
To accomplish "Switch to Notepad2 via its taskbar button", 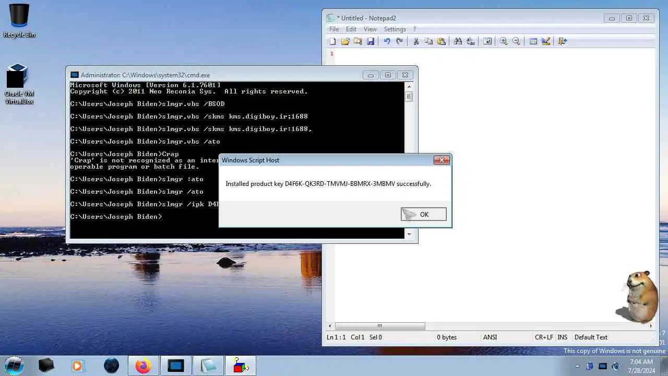I will point(208,366).
